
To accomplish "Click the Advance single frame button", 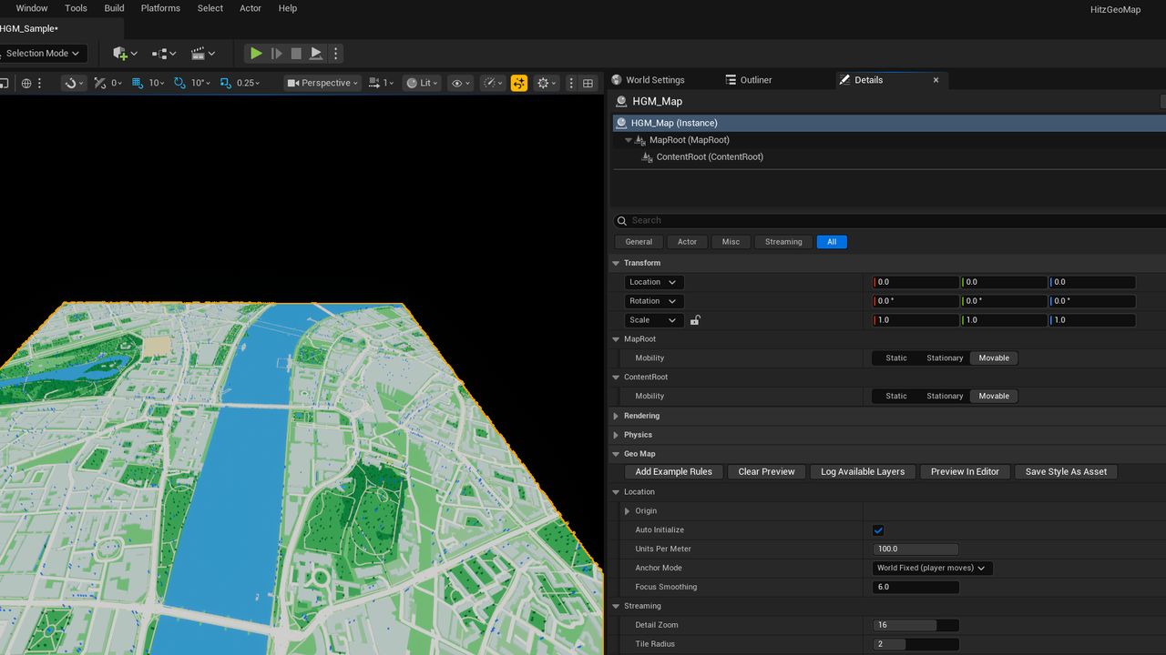I will pos(276,54).
